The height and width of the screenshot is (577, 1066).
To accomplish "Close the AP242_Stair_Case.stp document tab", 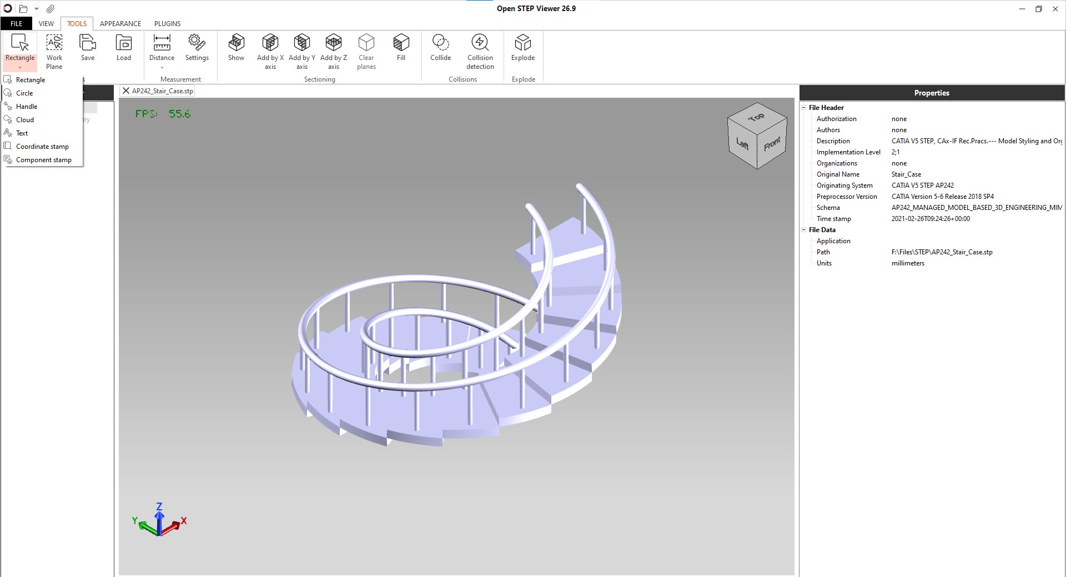I will pyautogui.click(x=126, y=91).
